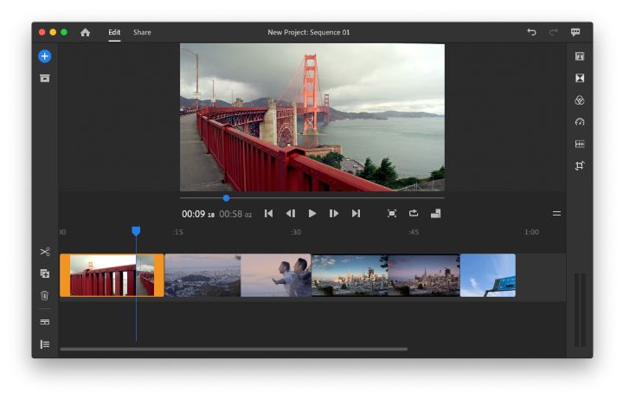Screen dimensions: 623x399
Task: Go to the Home screen
Action: [85, 32]
